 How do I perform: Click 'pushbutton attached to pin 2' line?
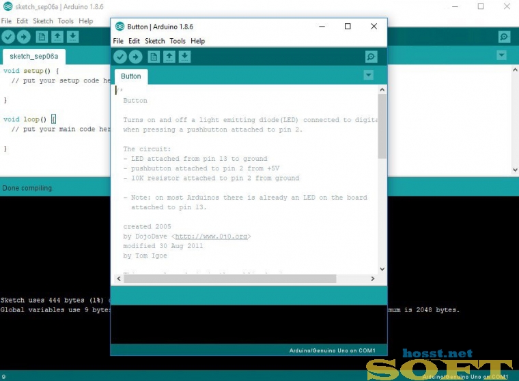click(201, 168)
